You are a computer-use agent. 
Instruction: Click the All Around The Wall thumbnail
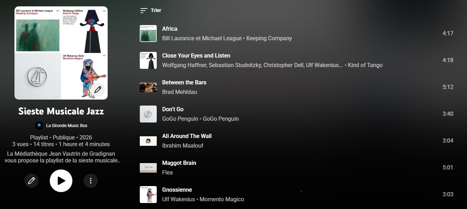[x=148, y=141]
